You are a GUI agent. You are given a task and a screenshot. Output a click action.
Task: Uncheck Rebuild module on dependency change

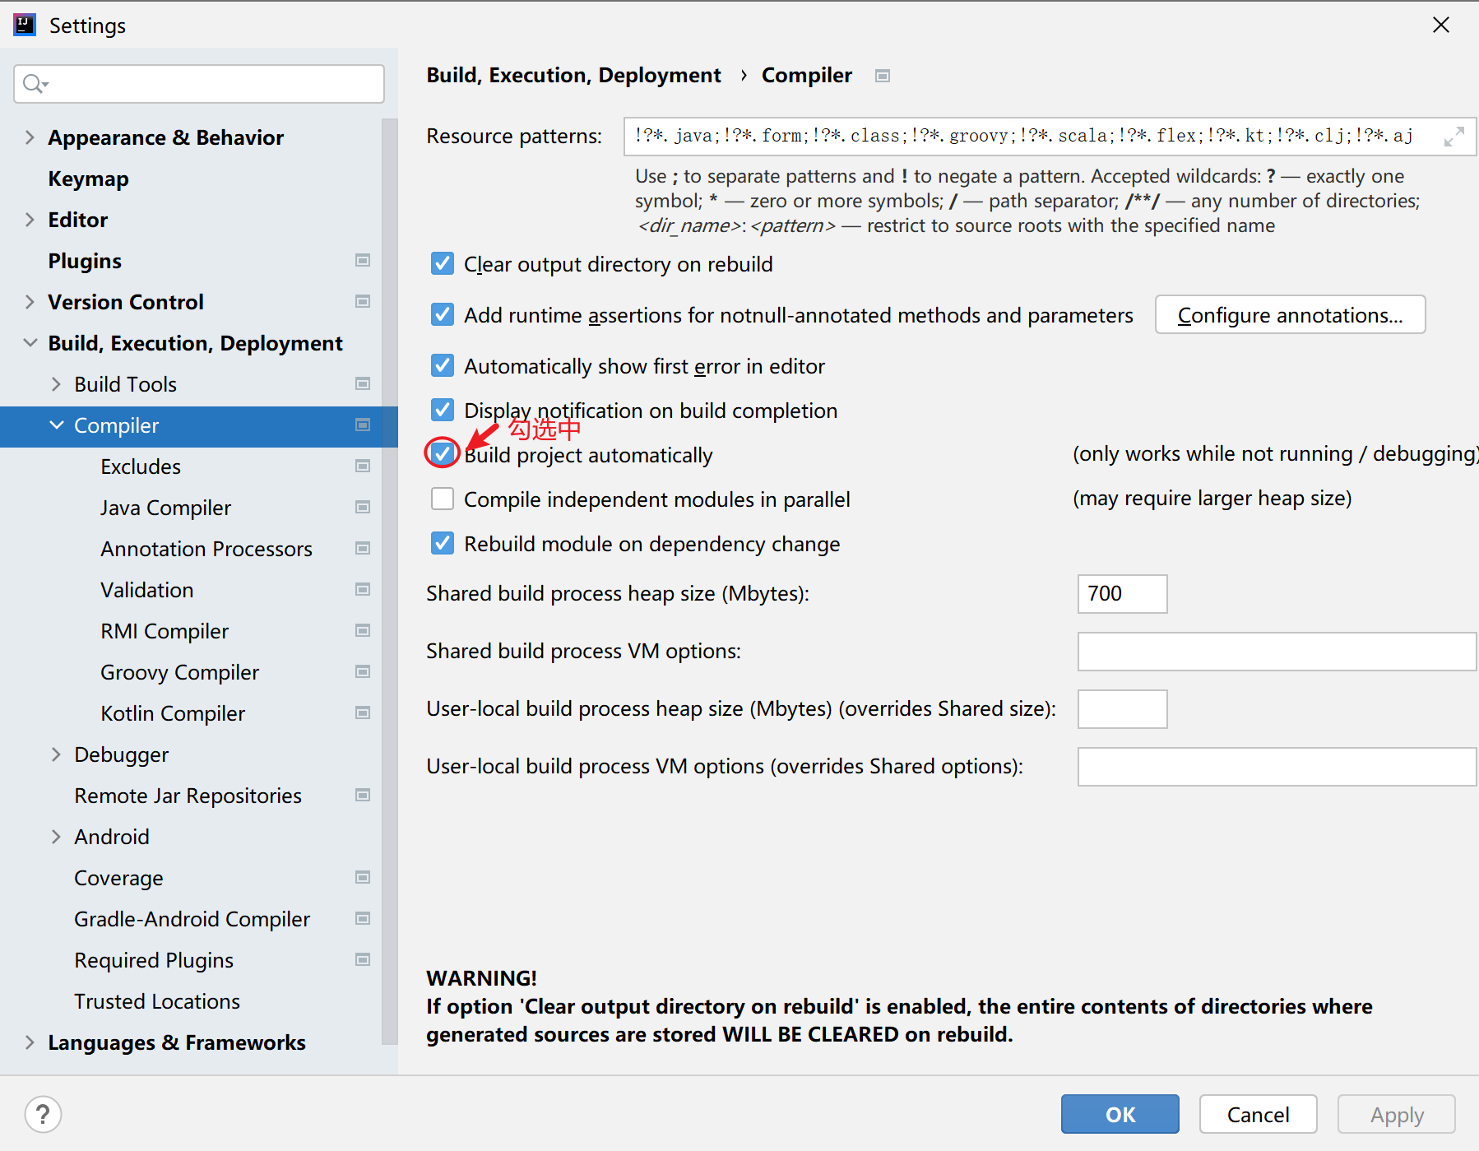pyautogui.click(x=443, y=544)
